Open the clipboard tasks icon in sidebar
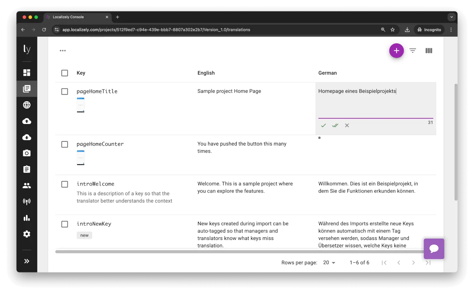The height and width of the screenshot is (294, 474). point(27,169)
